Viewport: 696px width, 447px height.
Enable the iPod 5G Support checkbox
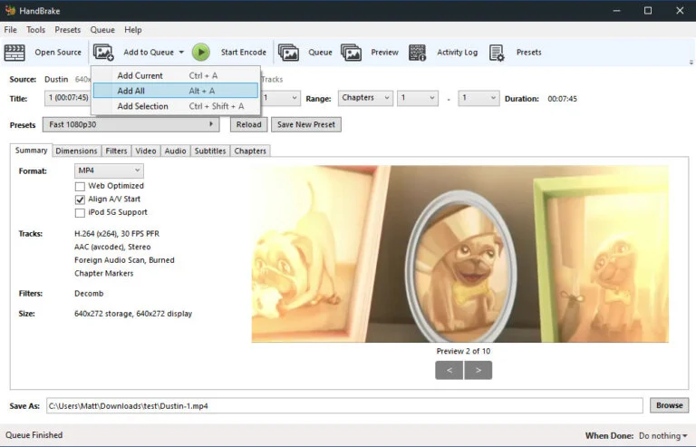coord(80,213)
